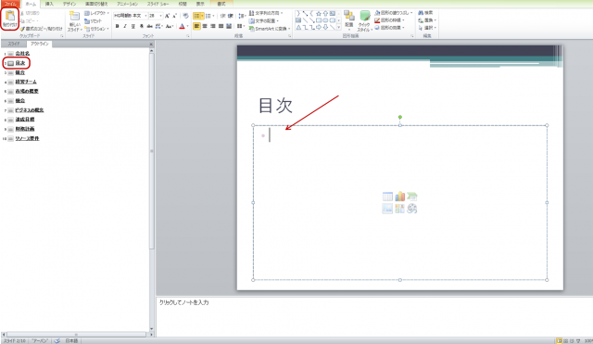
Task: Toggle underline formatting
Action: 133,26
